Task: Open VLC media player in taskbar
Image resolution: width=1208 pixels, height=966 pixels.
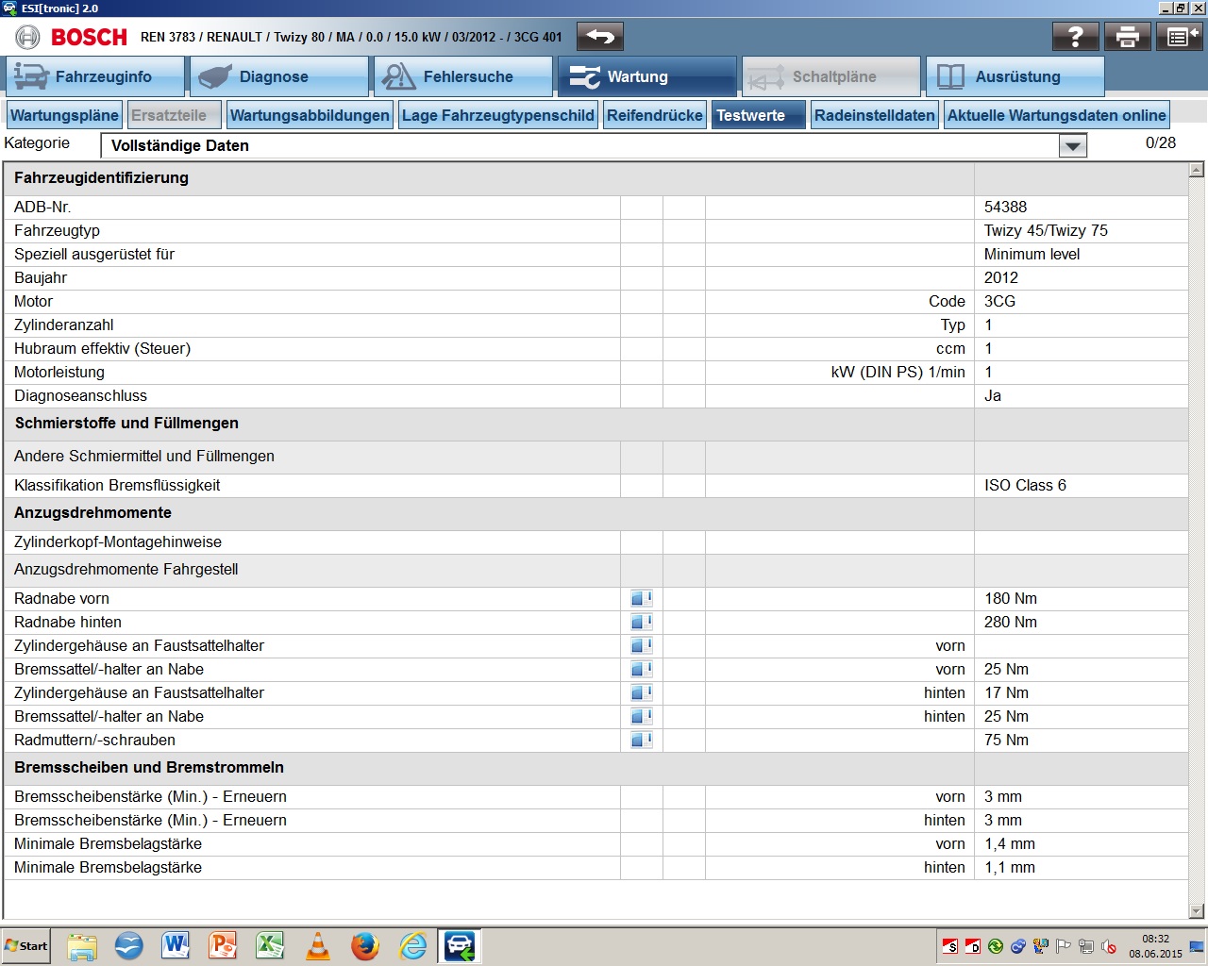Action: [318, 945]
